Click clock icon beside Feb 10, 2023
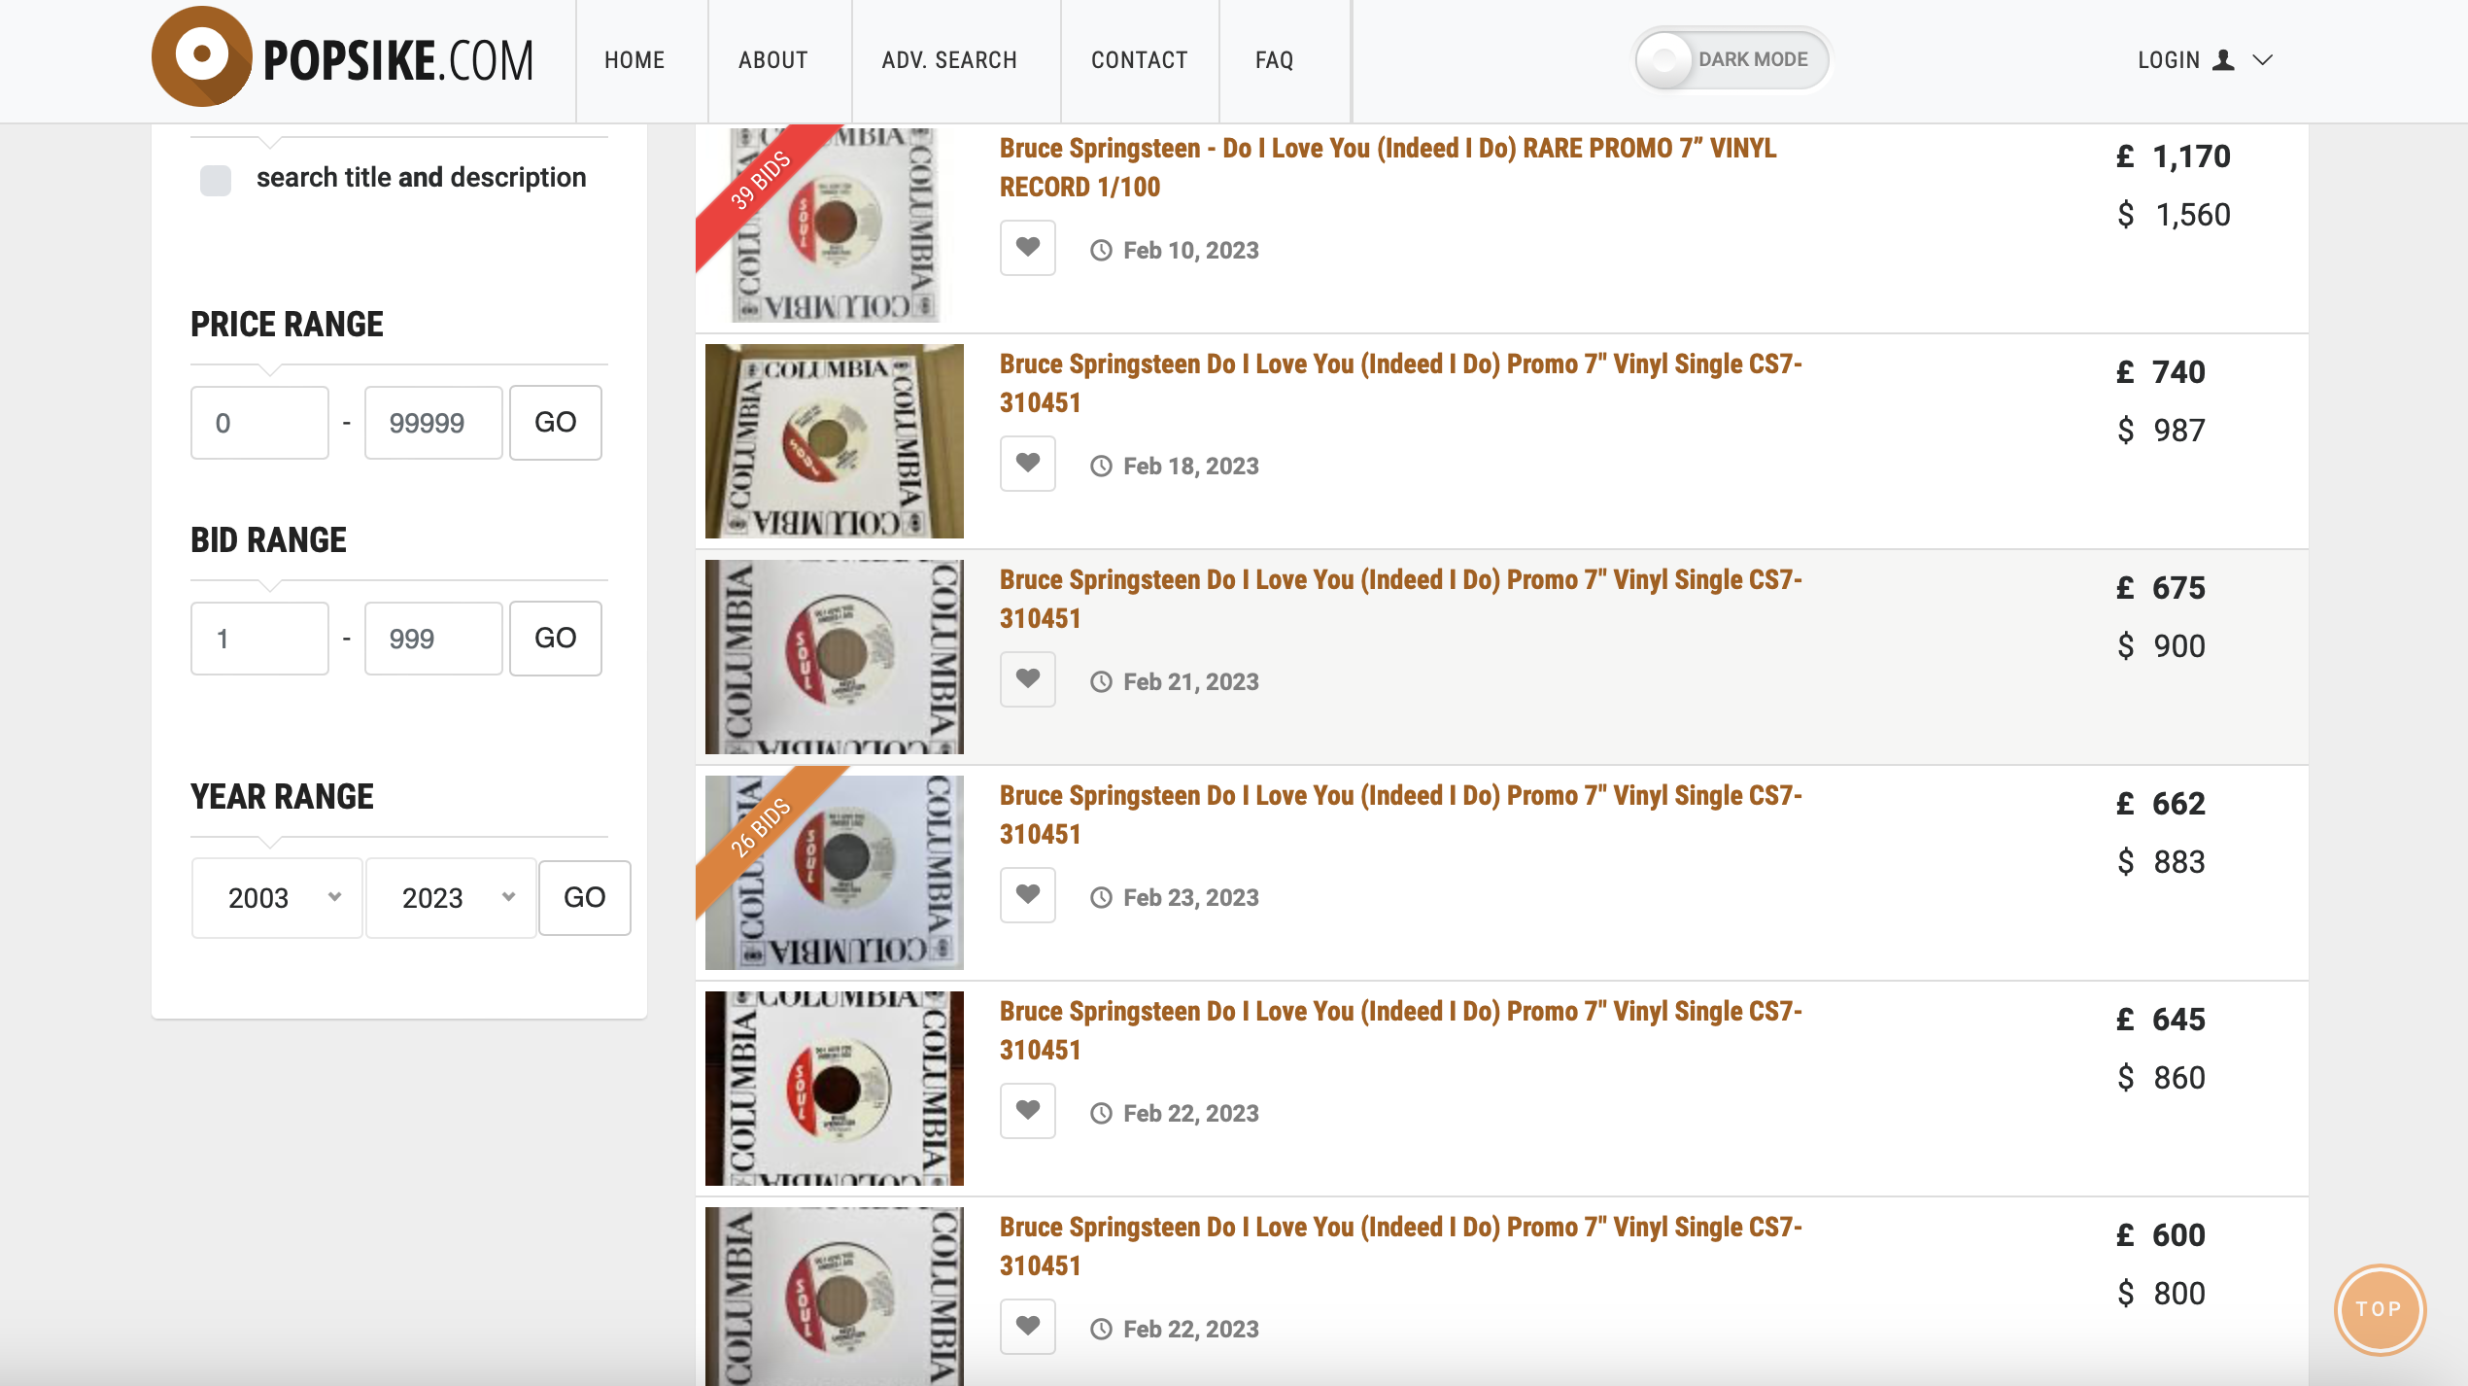 (x=1101, y=251)
